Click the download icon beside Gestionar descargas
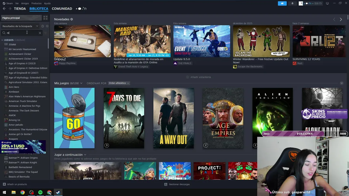349x196 pixels. pos(166,184)
